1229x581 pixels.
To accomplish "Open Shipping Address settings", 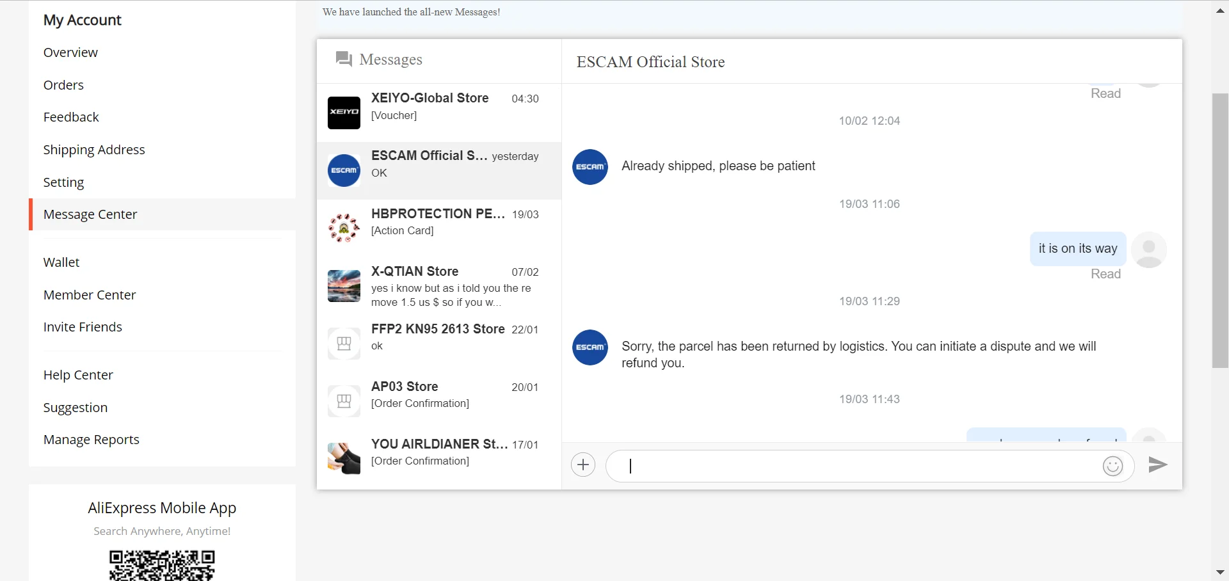I will (94, 150).
